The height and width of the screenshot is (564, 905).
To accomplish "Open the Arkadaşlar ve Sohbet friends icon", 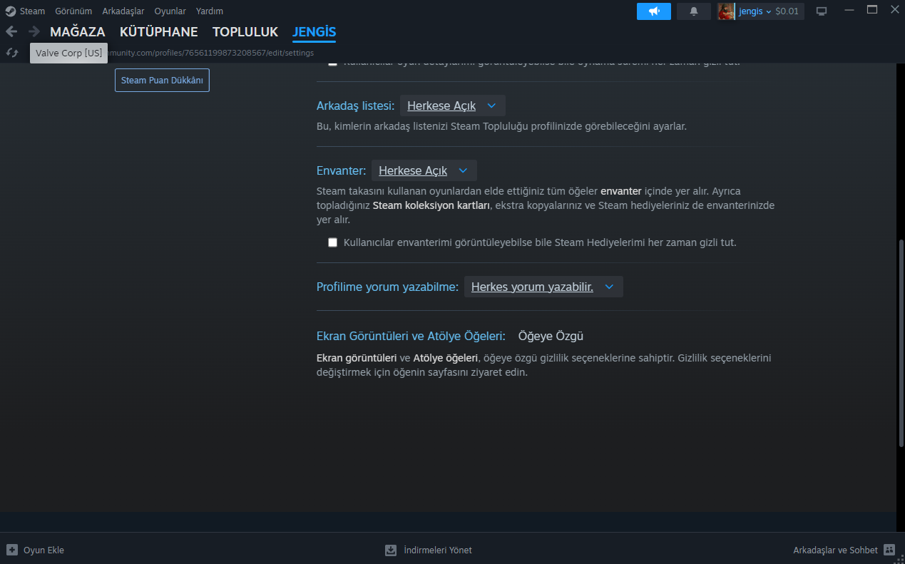I will 889,550.
